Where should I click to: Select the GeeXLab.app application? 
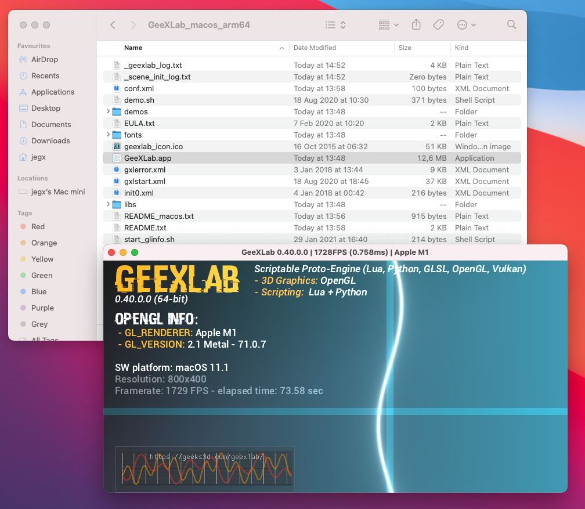312,158
